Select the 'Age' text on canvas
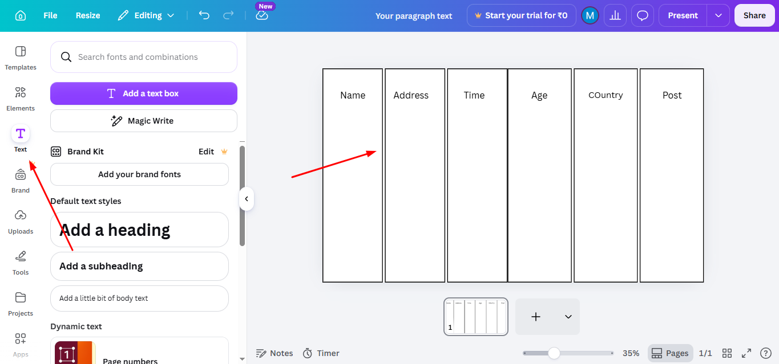This screenshot has width=779, height=364. 539,96
